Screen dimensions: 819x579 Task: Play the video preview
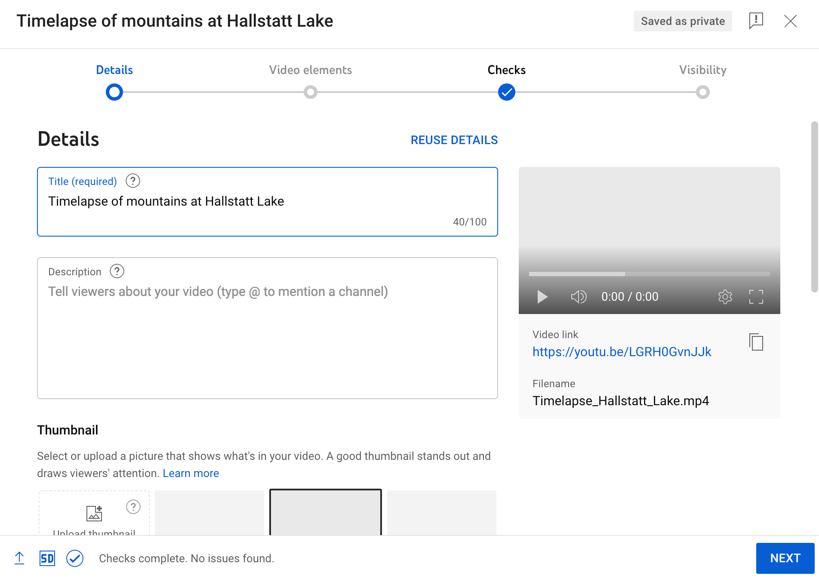(x=542, y=297)
